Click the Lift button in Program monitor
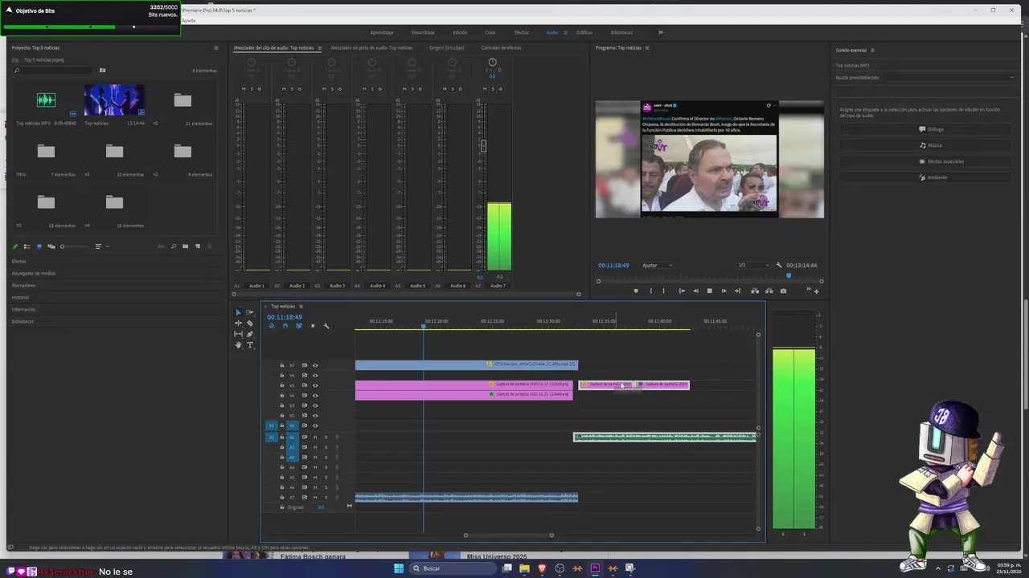The width and height of the screenshot is (1029, 578). pos(754,291)
